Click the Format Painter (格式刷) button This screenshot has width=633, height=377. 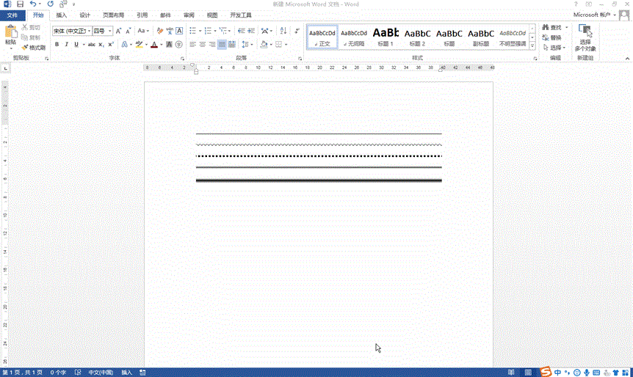pyautogui.click(x=34, y=47)
